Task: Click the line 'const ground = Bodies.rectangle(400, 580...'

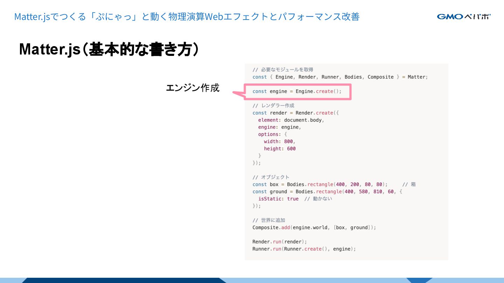Action: point(328,191)
